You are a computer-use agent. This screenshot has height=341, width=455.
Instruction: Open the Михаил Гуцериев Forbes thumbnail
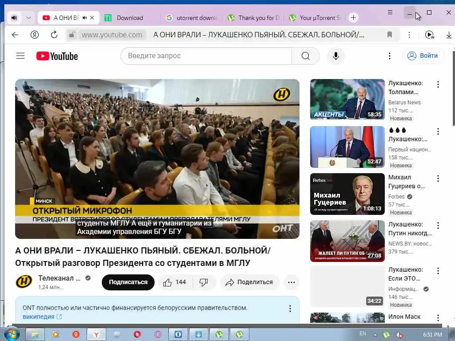point(347,194)
